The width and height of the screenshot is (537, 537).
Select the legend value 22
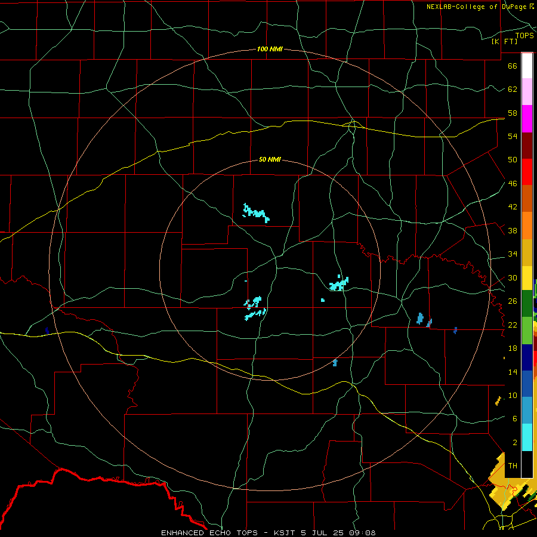click(513, 325)
